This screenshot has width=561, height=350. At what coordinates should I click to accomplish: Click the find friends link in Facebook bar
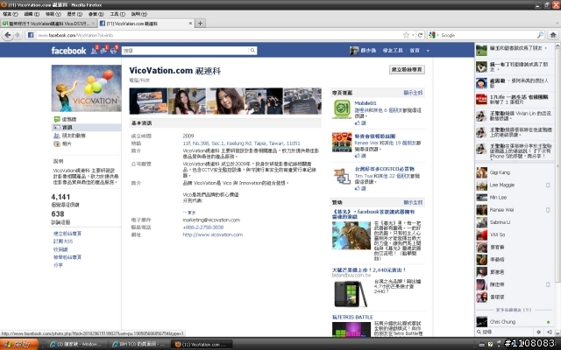pyautogui.click(x=393, y=51)
